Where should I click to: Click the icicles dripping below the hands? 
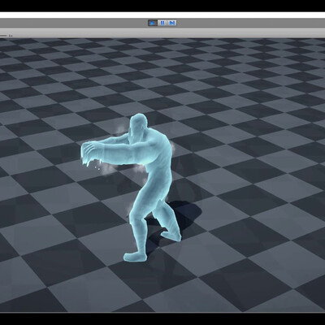(x=91, y=162)
